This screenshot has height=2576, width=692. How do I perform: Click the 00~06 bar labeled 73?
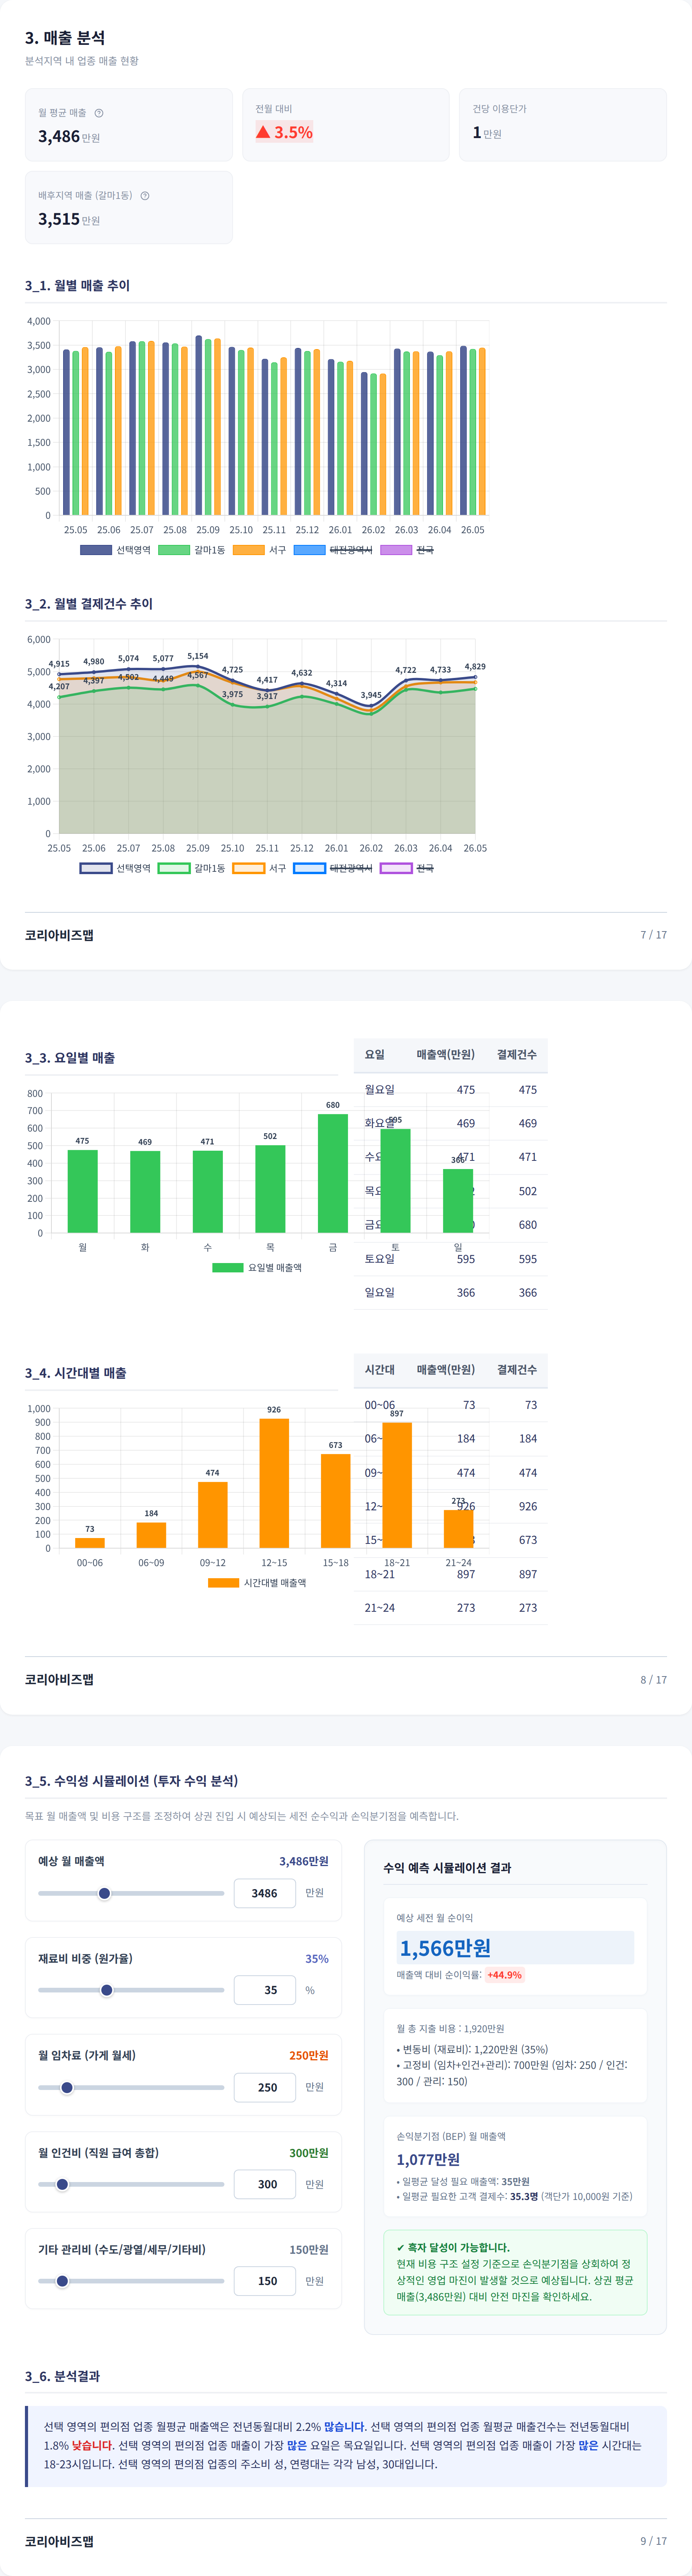pos(90,1543)
